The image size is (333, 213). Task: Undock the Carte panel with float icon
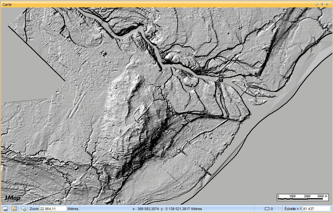[317, 5]
